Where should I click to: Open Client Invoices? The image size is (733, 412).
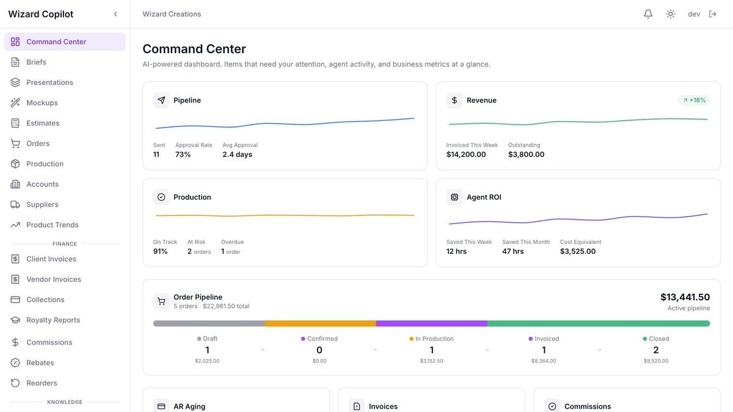[x=65, y=259]
